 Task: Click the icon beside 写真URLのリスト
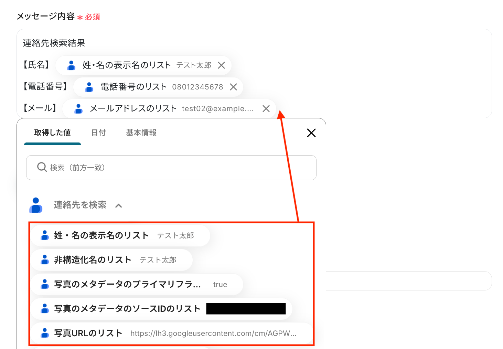[x=45, y=333]
